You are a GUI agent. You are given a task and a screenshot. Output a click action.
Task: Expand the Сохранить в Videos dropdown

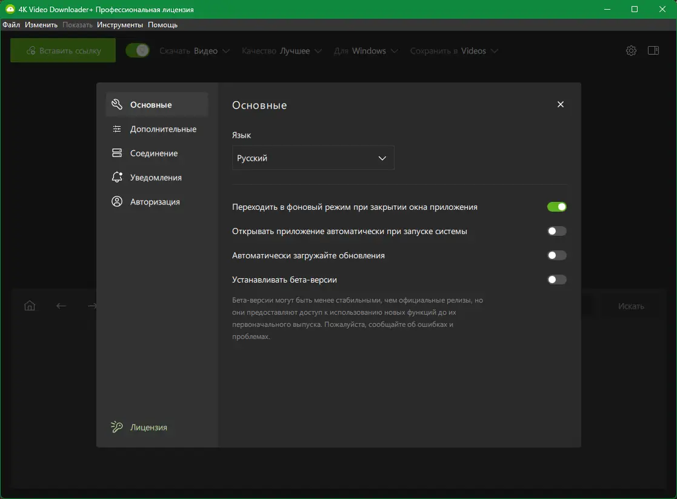[x=454, y=51]
